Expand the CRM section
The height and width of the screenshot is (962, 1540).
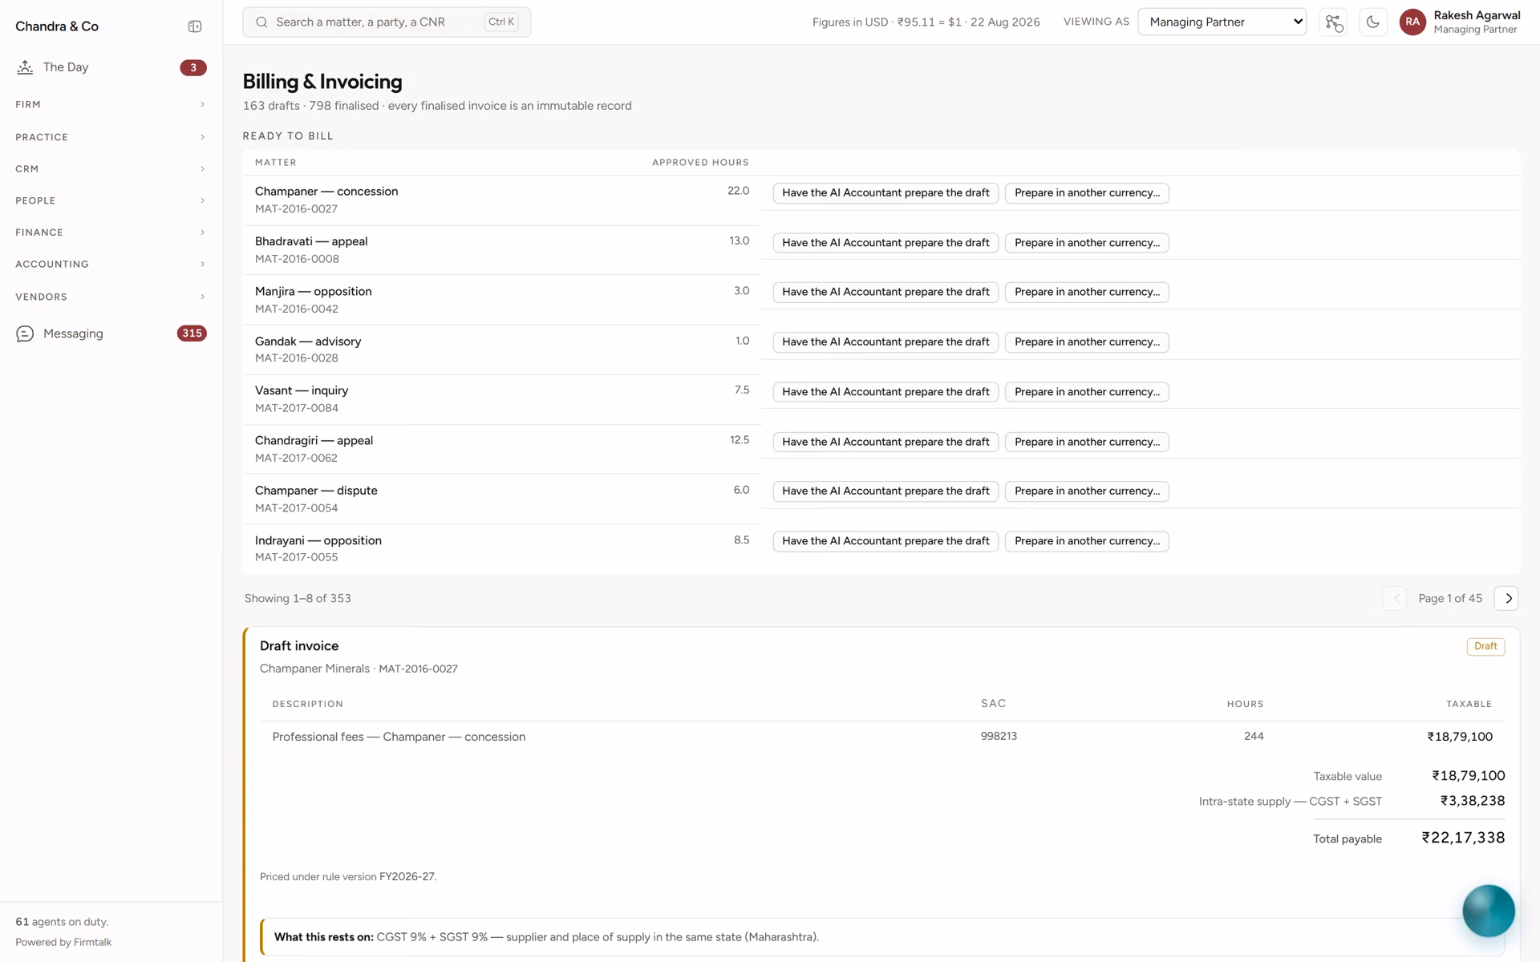(x=111, y=169)
